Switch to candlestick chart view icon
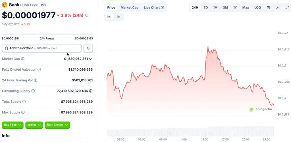This screenshot has height=142, width=291. pyautogui.click(x=119, y=17)
